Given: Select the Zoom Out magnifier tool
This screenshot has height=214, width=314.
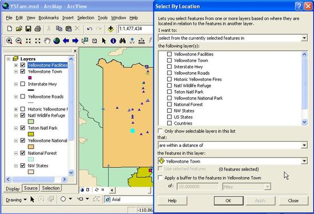Looking at the screenshot, I should (19, 41).
